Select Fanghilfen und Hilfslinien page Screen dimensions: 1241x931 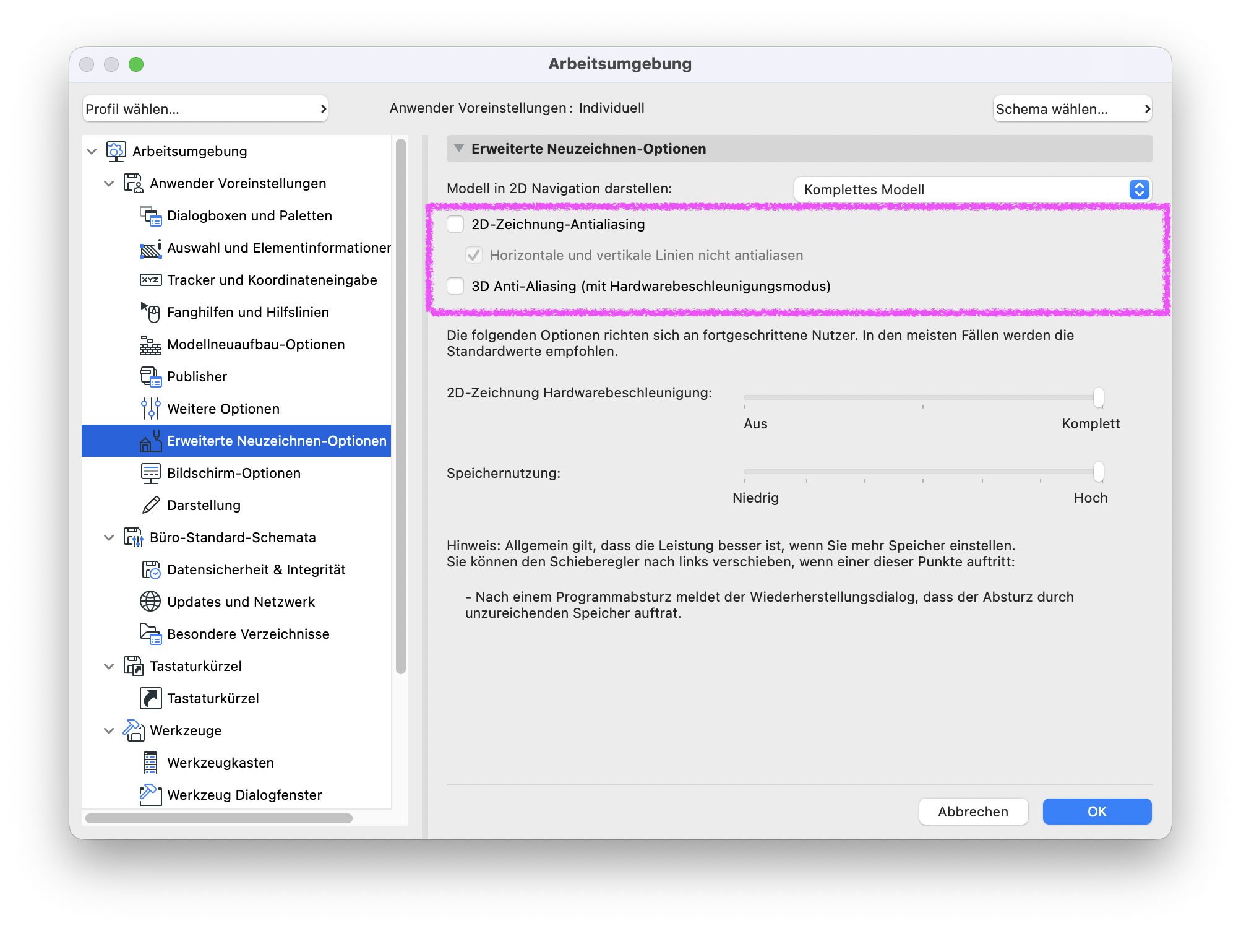click(236, 312)
